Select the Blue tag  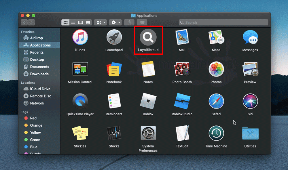(39, 147)
